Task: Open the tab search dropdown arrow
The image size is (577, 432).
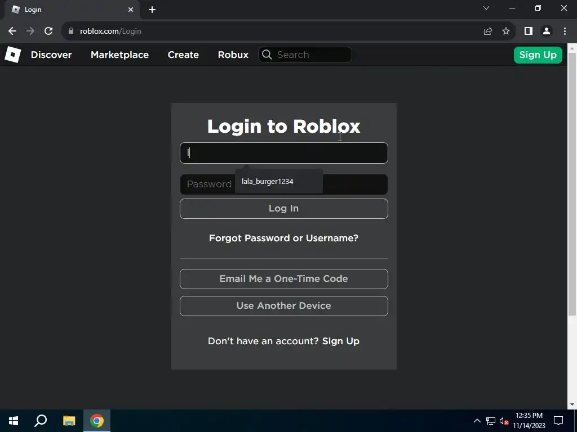Action: (x=486, y=8)
